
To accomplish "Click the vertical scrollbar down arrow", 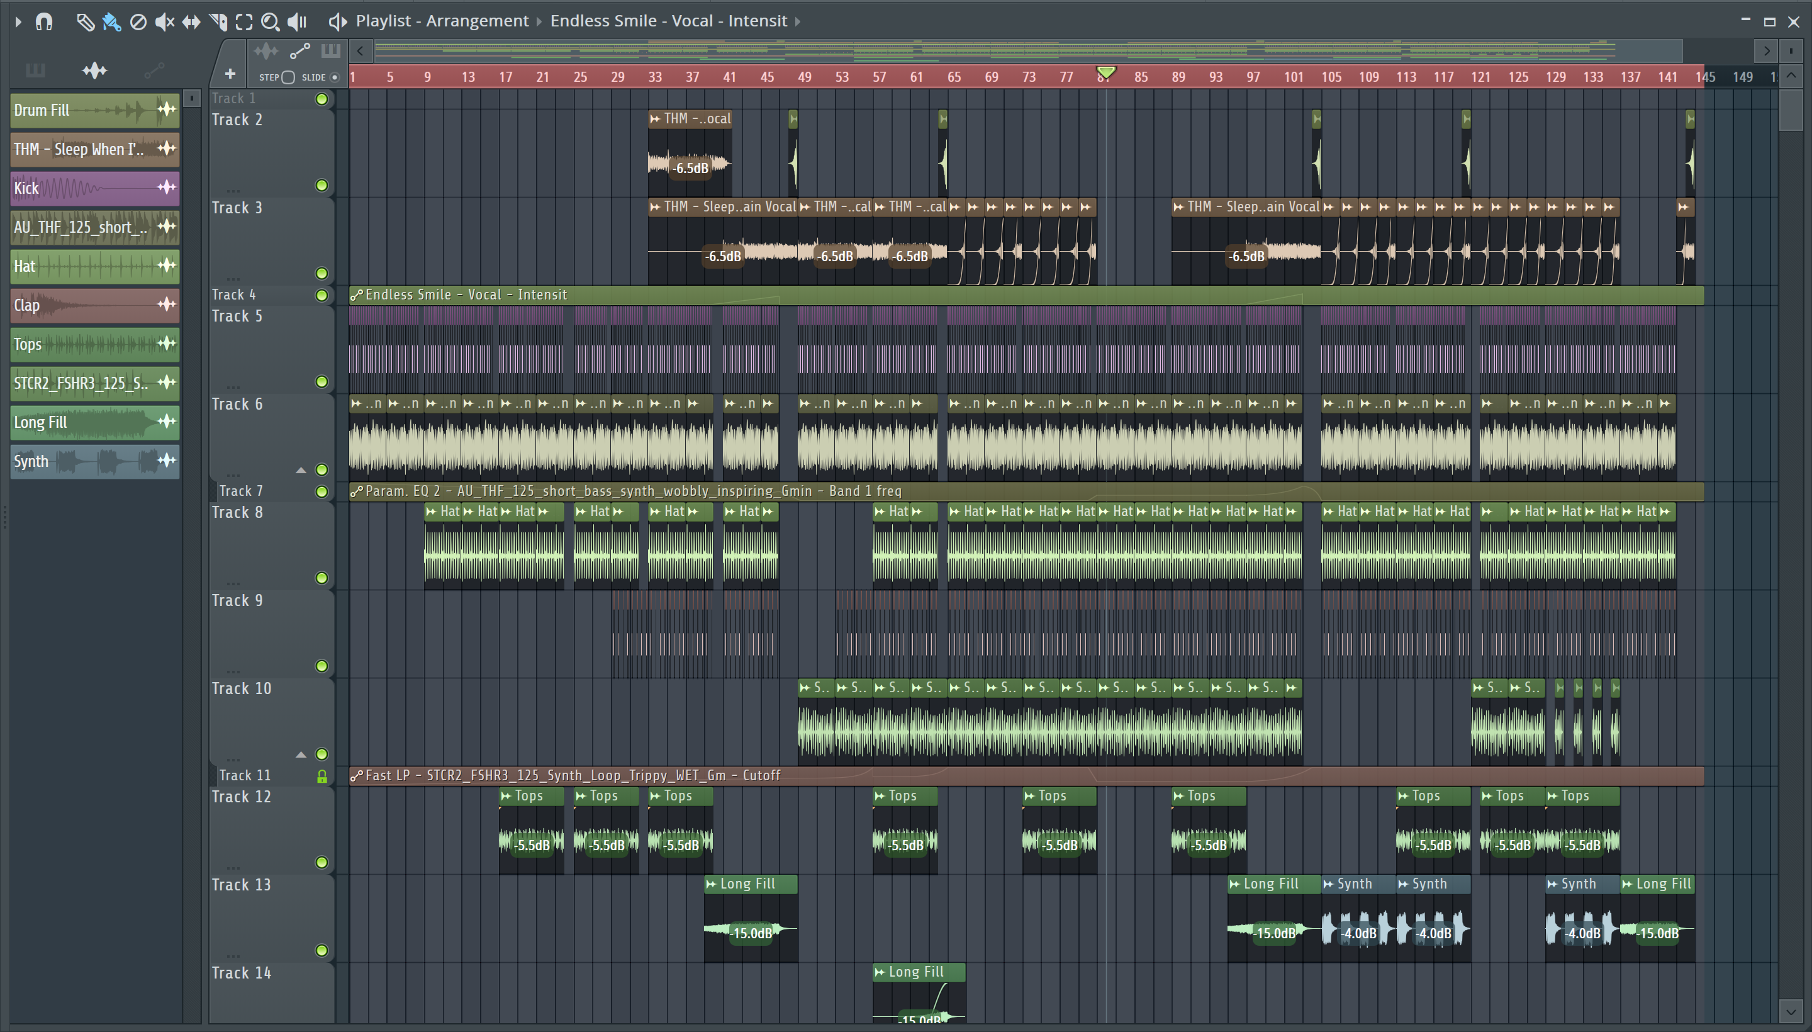I will click(x=1791, y=1011).
